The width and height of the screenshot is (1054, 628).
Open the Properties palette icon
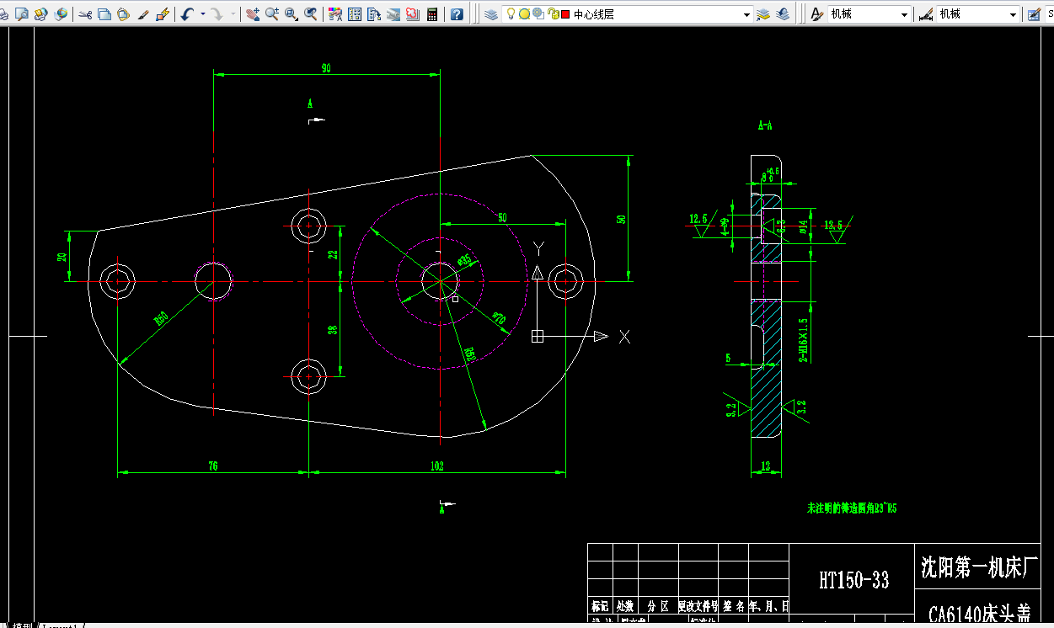[x=335, y=14]
